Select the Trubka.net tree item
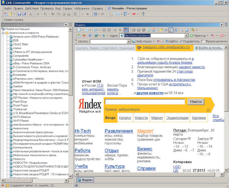Image resolution: width=229 pixels, height=188 pixels. [x=20, y=109]
